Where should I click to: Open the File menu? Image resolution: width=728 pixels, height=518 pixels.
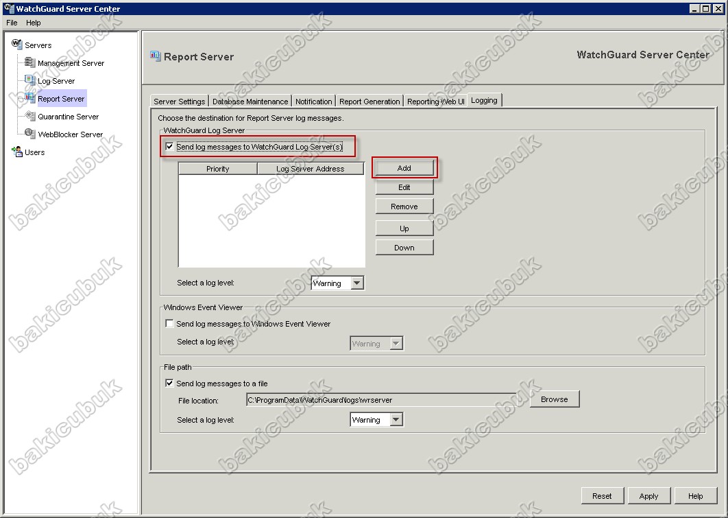(12, 23)
